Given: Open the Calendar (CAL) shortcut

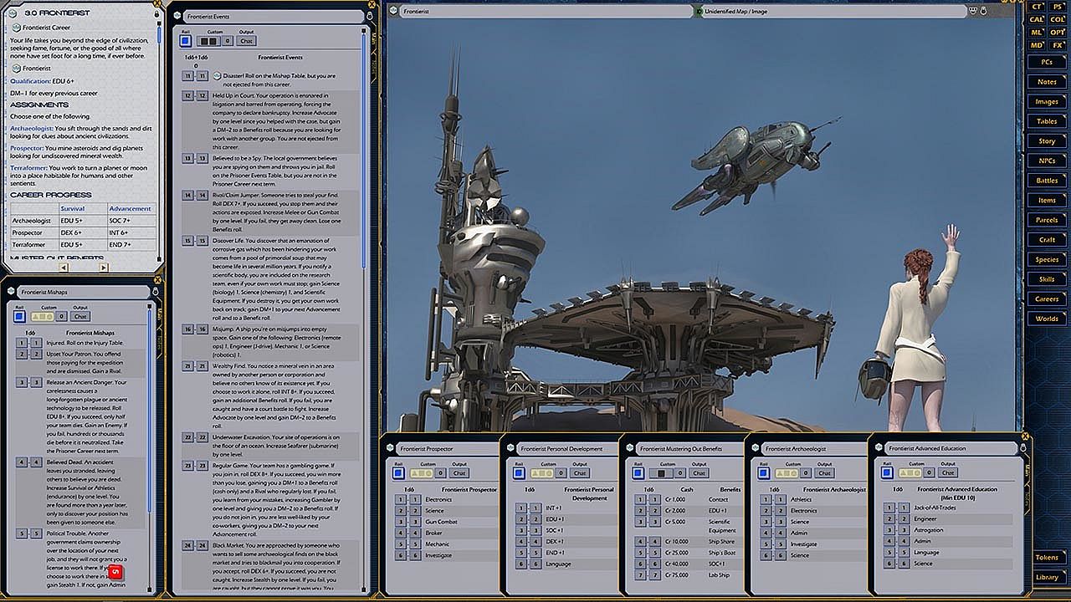Looking at the screenshot, I should [x=1038, y=19].
